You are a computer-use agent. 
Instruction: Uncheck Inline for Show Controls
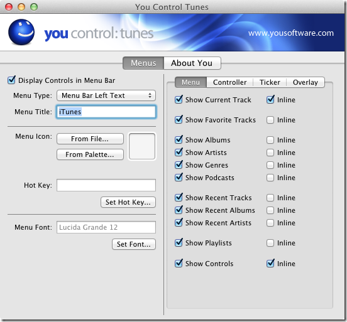point(270,264)
